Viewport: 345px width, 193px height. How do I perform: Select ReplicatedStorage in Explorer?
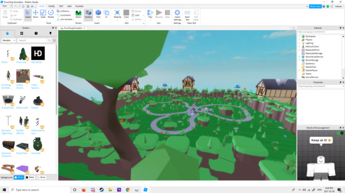point(313,53)
